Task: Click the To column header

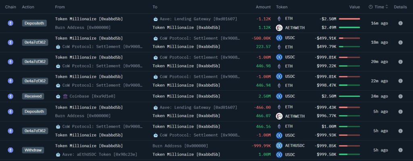Action: [155, 7]
